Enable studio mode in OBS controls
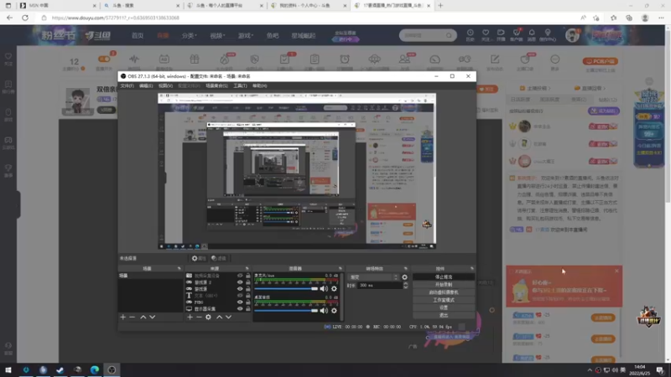Image resolution: width=671 pixels, height=377 pixels. click(x=444, y=300)
